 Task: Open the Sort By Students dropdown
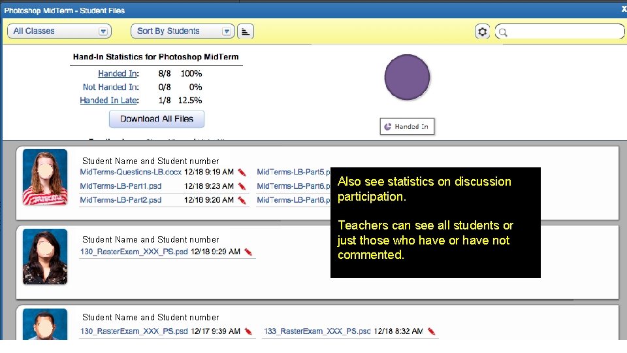[x=182, y=31]
